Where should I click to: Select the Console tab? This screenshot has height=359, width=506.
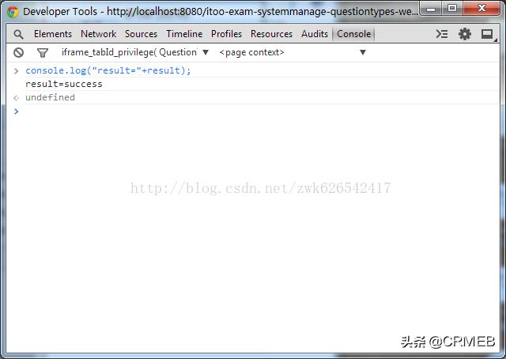[x=353, y=34]
